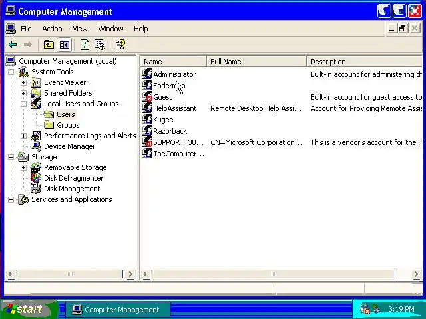Sort by the Full Name column header

[256, 62]
